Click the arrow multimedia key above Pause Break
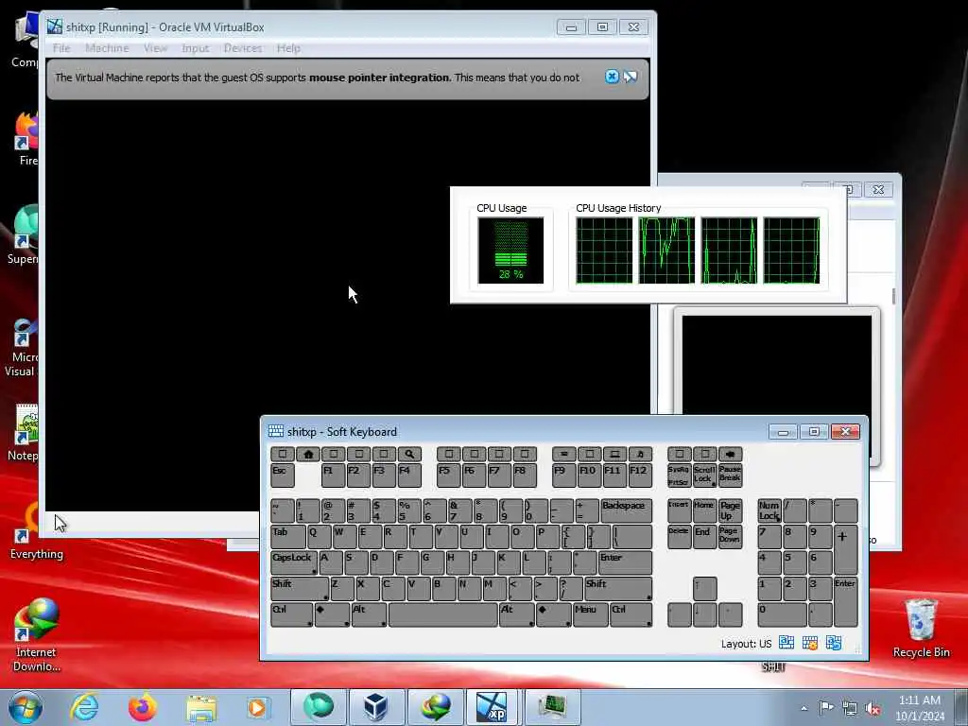 [731, 455]
